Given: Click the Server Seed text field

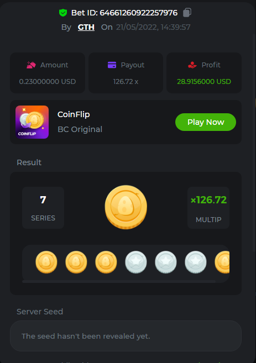Looking at the screenshot, I should pyautogui.click(x=126, y=336).
